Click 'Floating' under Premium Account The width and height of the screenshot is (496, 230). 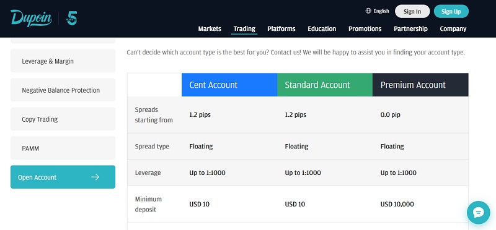click(x=392, y=147)
